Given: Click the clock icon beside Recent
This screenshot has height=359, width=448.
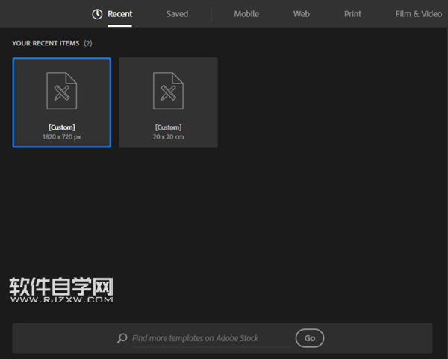Looking at the screenshot, I should click(97, 14).
